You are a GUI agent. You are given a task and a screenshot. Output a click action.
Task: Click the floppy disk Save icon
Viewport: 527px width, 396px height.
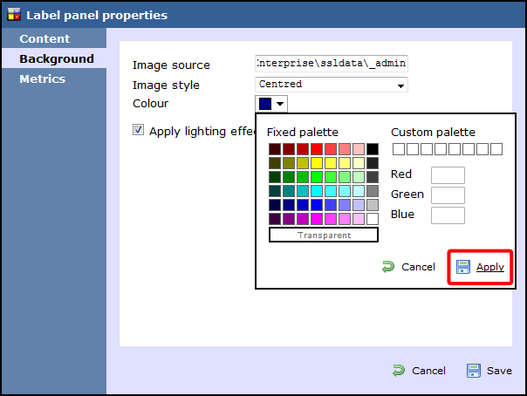(473, 371)
